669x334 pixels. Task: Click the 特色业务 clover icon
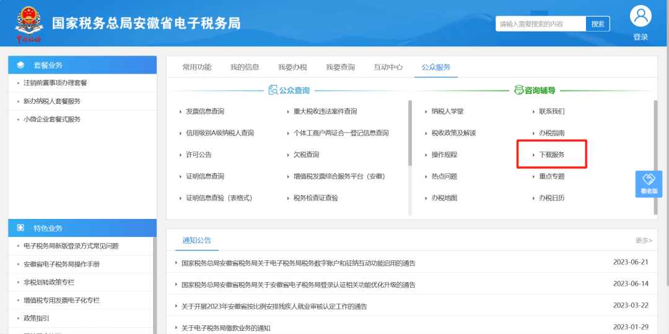(20, 228)
